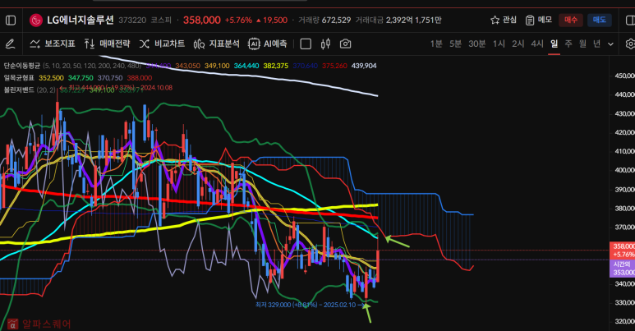
Task: Switch to the 주 weekly timeframe
Action: tap(568, 44)
